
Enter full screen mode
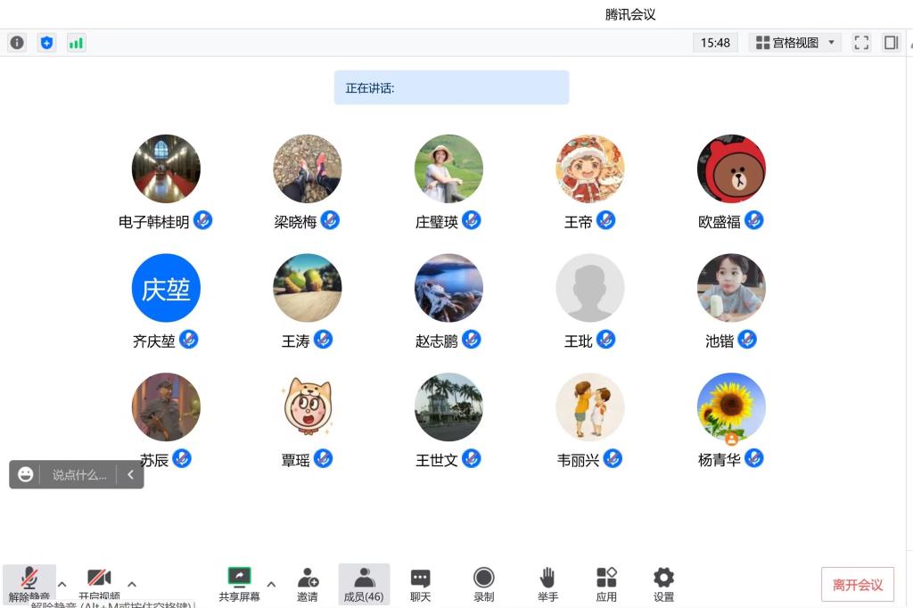tap(861, 43)
